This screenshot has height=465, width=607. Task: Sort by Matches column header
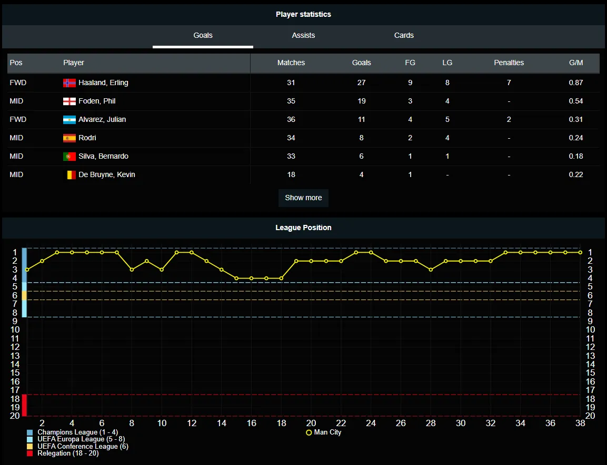[291, 63]
